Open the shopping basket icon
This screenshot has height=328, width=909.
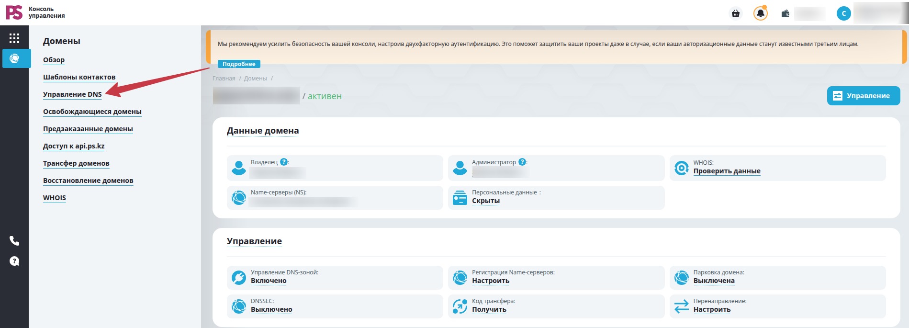(x=736, y=13)
